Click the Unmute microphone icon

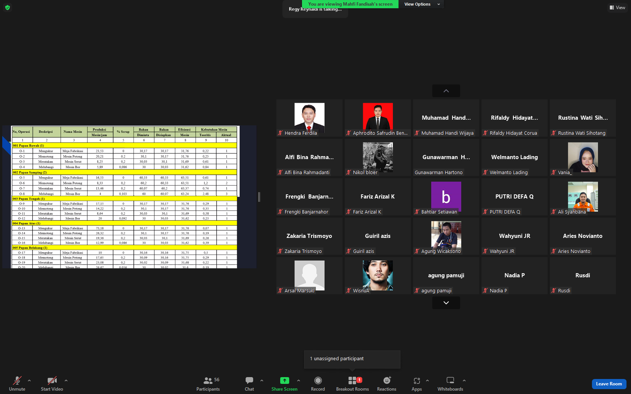pos(17,380)
